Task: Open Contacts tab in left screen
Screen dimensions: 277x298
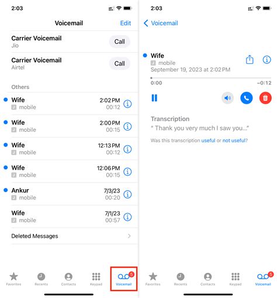Action: [68, 279]
